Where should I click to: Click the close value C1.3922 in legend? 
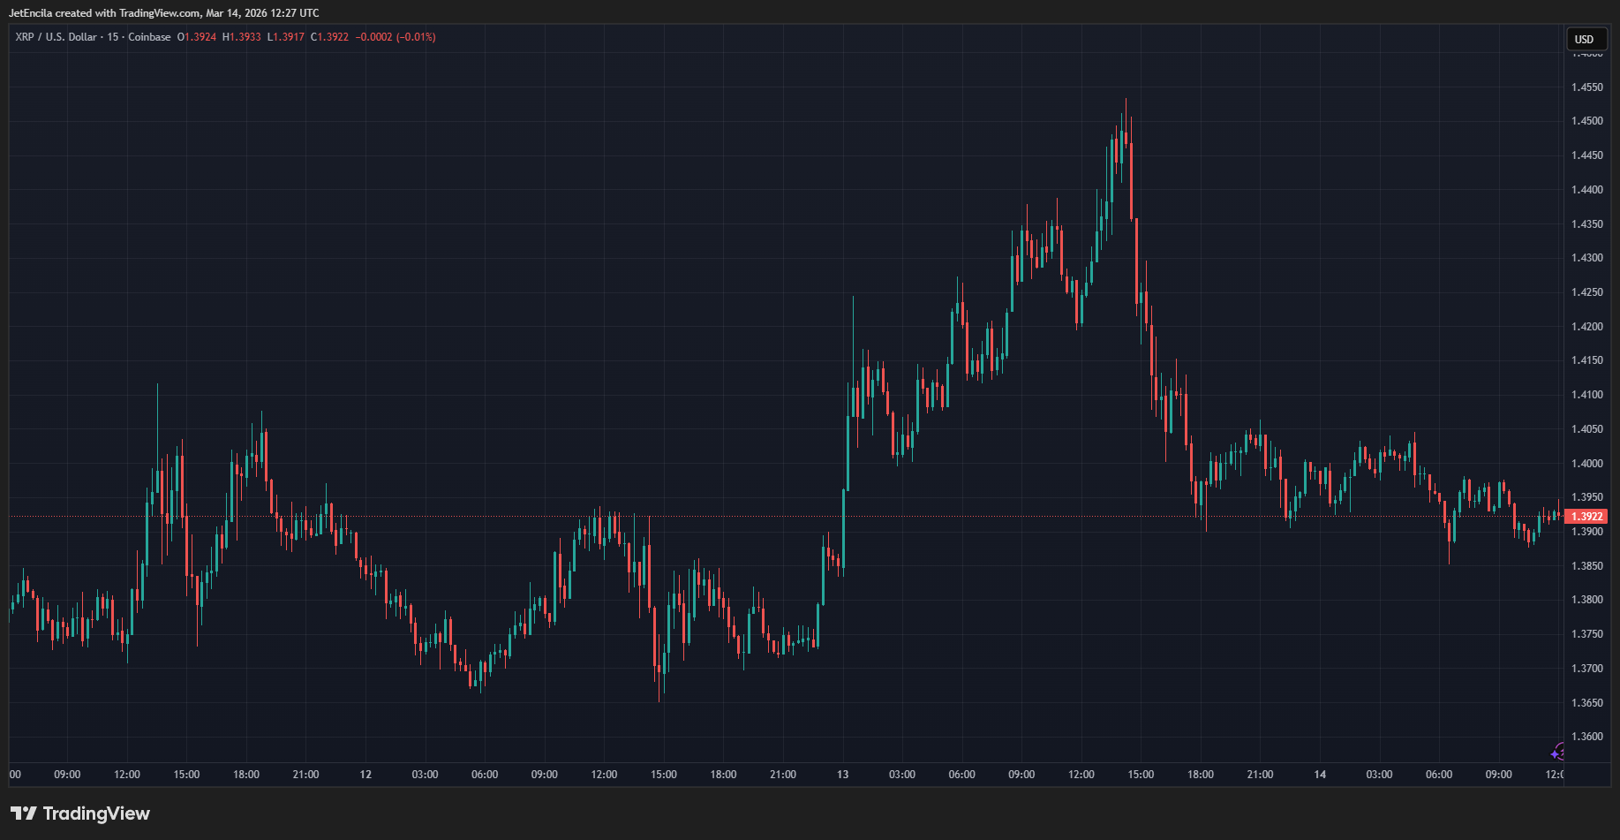click(330, 37)
